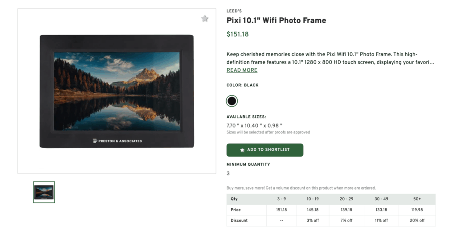Click the 3 - 9 quantity column header
This screenshot has width=456, height=230.
[281, 199]
